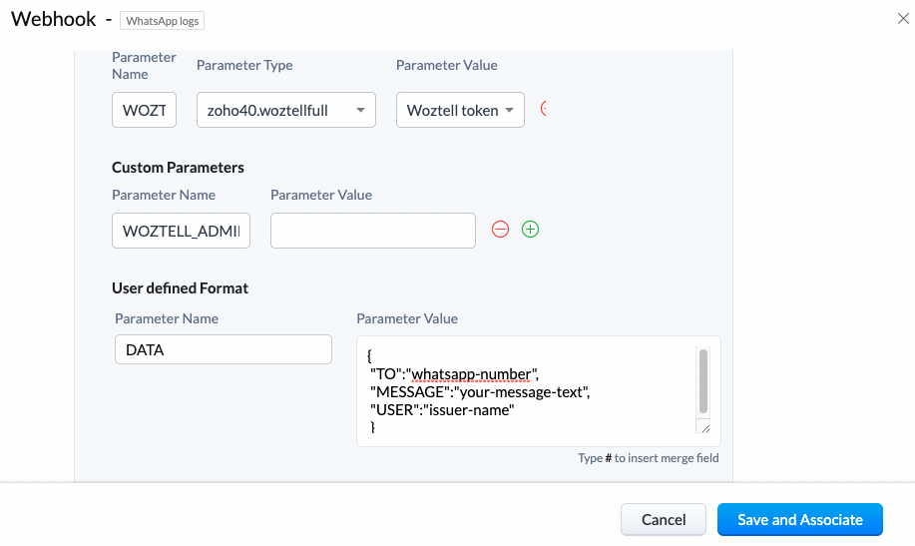Remove the WOZTELL_ADMIN custom parameter row
Image resolution: width=915 pixels, height=546 pixels.
[x=501, y=230]
